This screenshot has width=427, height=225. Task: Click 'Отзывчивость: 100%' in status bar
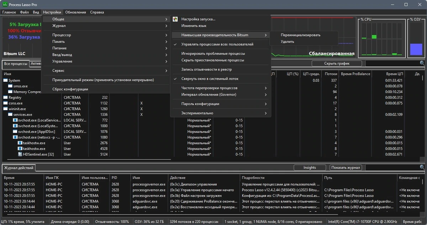pos(112,222)
